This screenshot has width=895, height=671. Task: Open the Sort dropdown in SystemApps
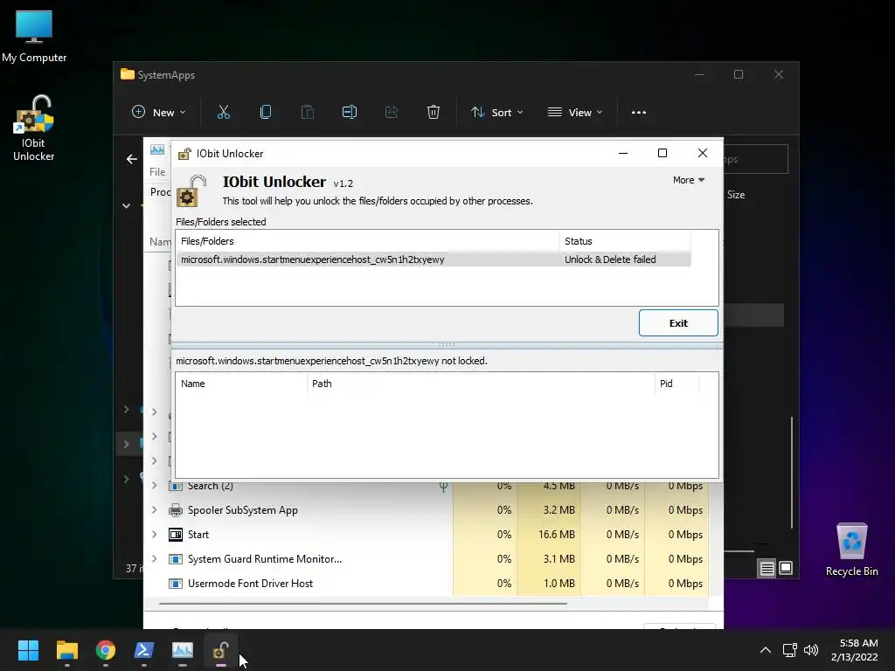tap(496, 113)
